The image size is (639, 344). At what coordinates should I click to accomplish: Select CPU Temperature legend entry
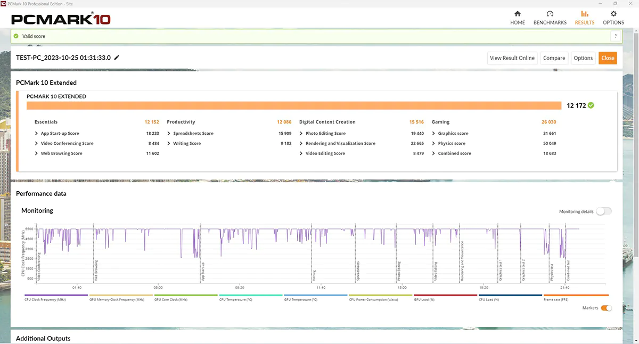click(251, 298)
